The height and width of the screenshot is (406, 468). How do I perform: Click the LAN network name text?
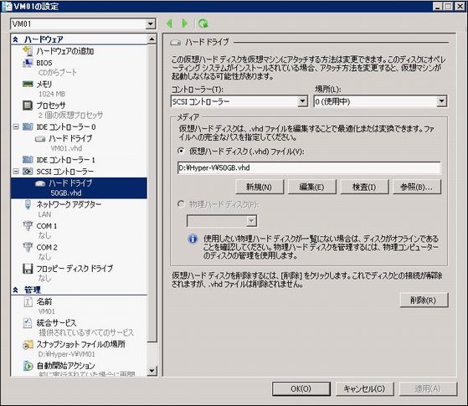tap(44, 214)
